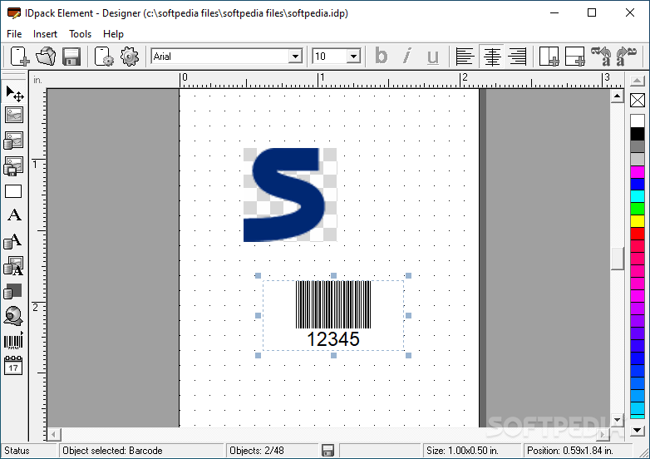Pick the black color swatch
The height and width of the screenshot is (459, 650).
638,134
